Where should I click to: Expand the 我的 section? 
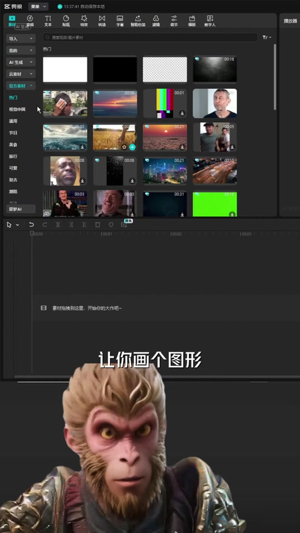tap(20, 50)
